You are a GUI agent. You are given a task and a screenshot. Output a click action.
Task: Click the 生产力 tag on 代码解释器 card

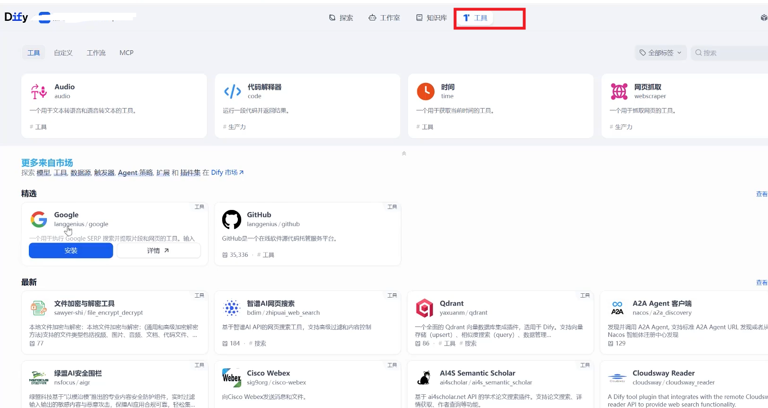(x=235, y=127)
